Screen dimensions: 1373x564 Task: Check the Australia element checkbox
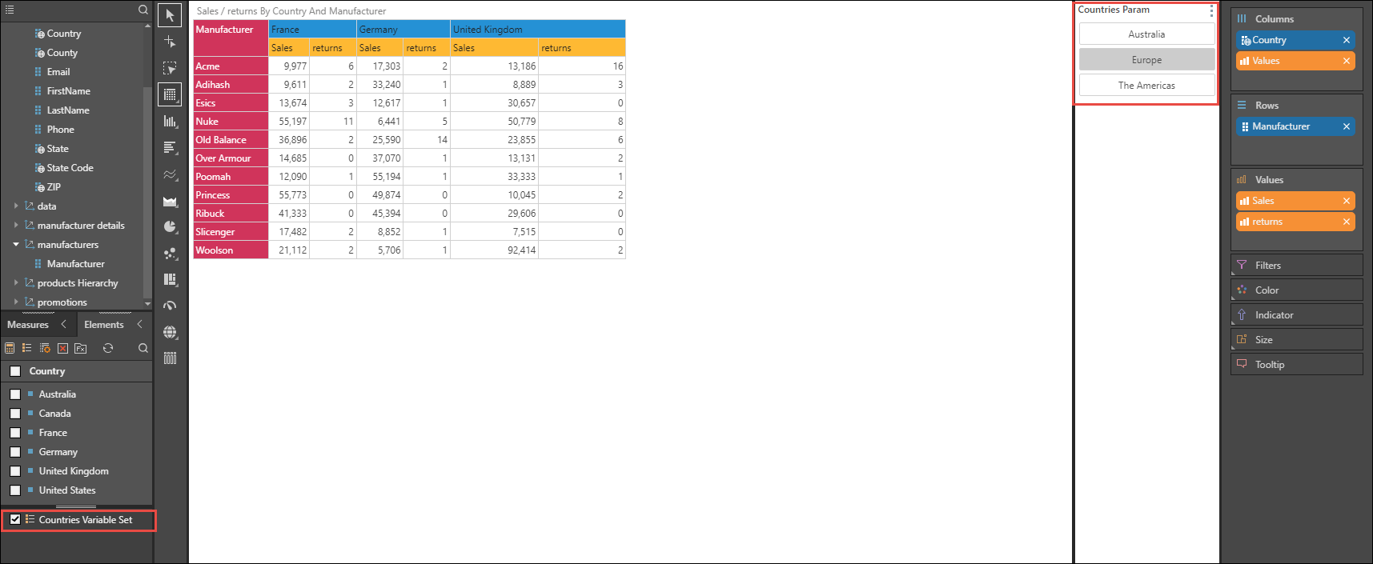(15, 394)
